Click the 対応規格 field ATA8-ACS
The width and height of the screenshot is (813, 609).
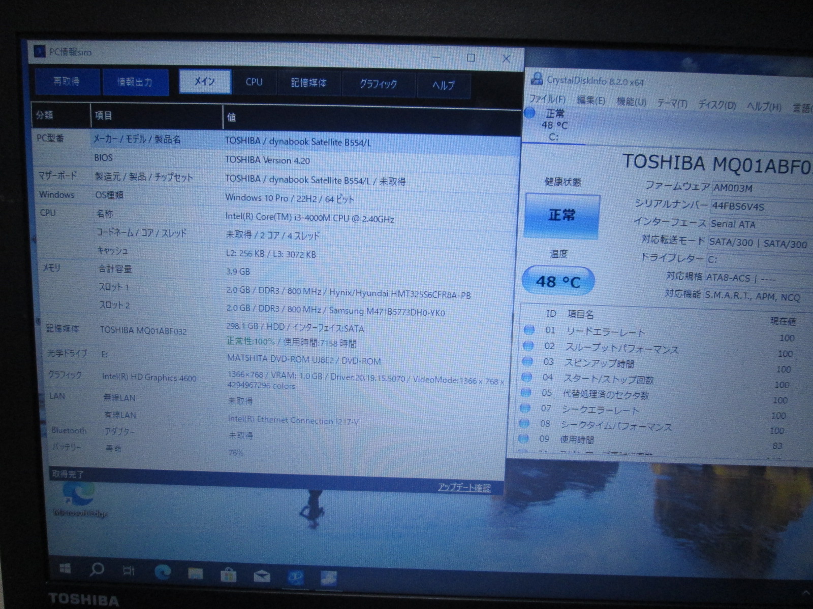759,278
